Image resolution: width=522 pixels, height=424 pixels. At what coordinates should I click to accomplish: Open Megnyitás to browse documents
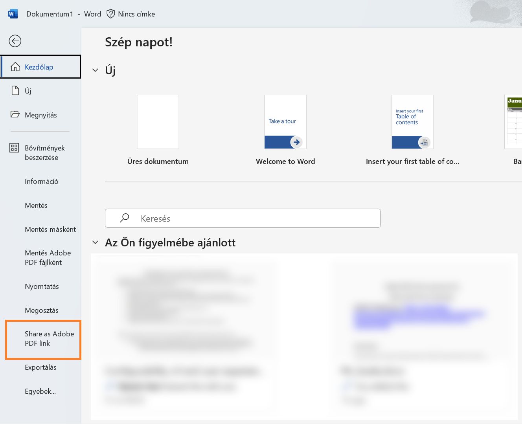tap(41, 115)
